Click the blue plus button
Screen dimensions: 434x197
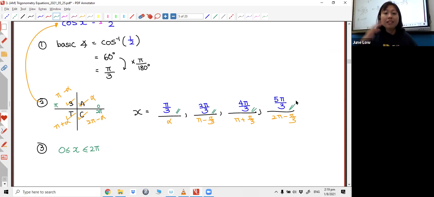tap(166, 16)
